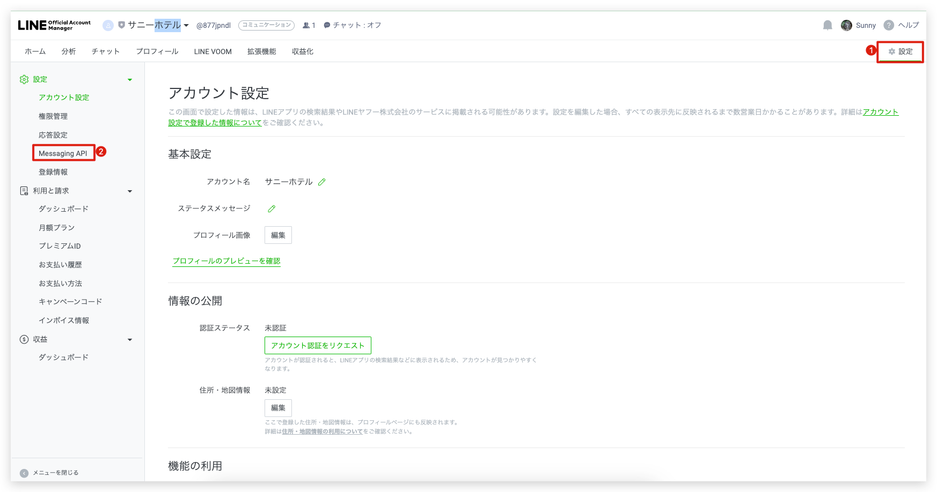Click the Sunny user profile avatar
937x492 pixels.
[846, 25]
